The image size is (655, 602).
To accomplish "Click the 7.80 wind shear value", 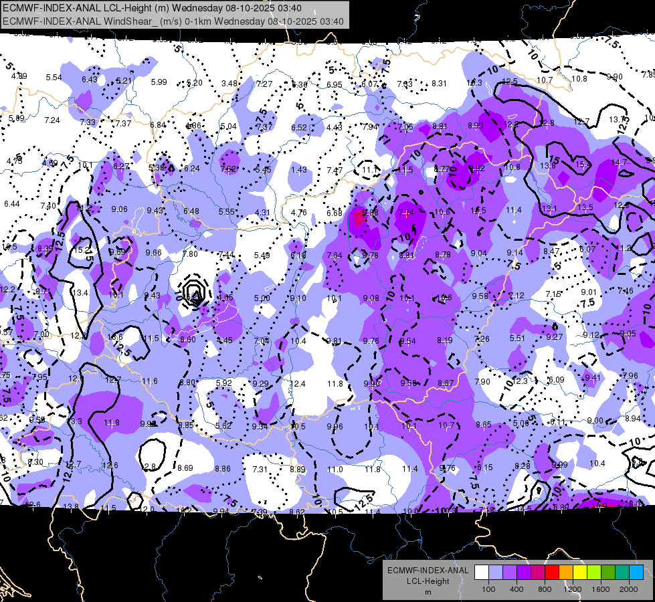I will (x=190, y=254).
